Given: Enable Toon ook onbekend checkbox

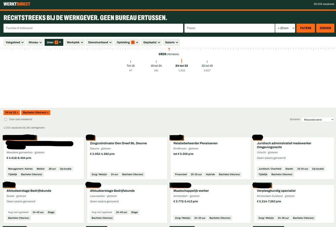Looking at the screenshot, I should (x=6, y=119).
